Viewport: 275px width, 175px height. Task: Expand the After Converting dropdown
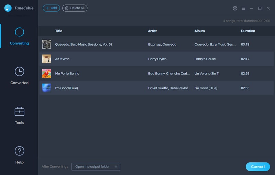pyautogui.click(x=96, y=167)
